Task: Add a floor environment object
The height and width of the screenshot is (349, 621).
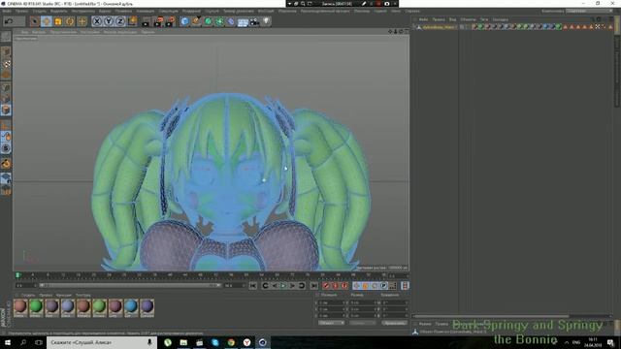Action: click(243, 21)
